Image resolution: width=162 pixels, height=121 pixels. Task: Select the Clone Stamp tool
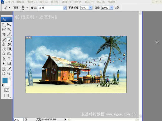(4, 44)
